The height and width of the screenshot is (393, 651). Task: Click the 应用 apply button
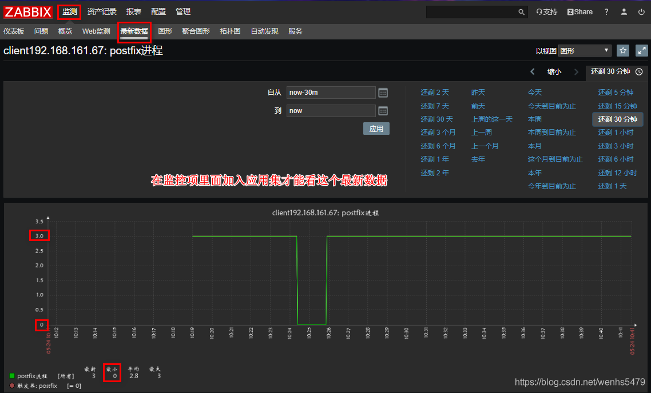pyautogui.click(x=376, y=129)
